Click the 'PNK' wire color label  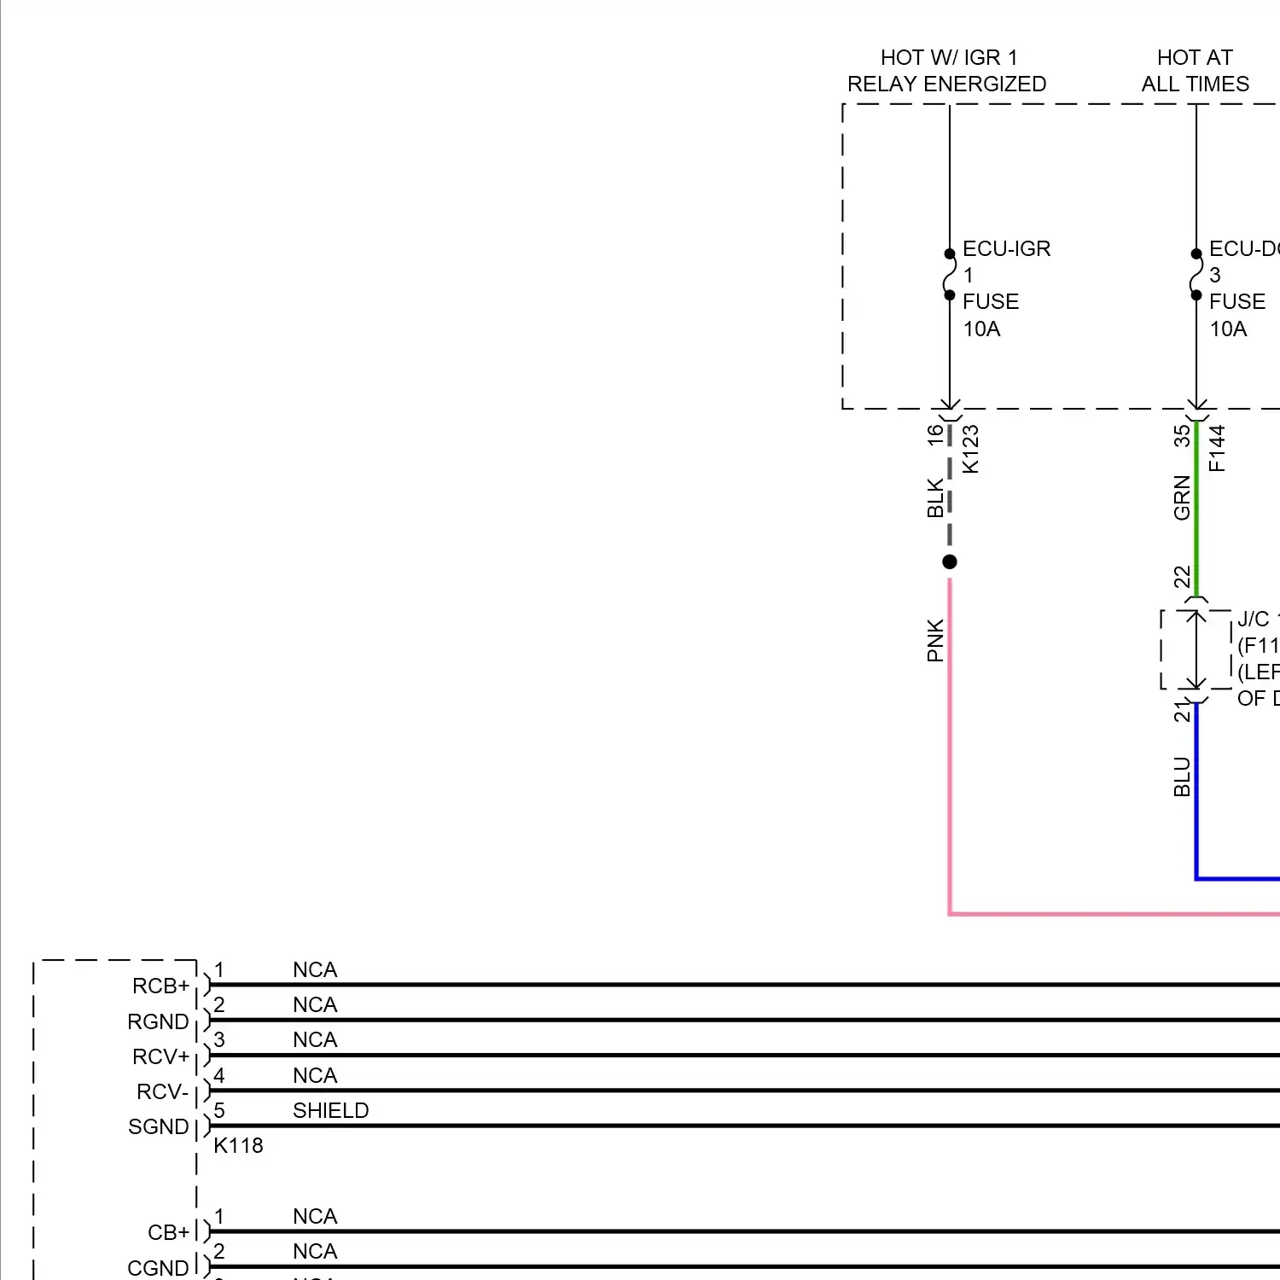[935, 641]
